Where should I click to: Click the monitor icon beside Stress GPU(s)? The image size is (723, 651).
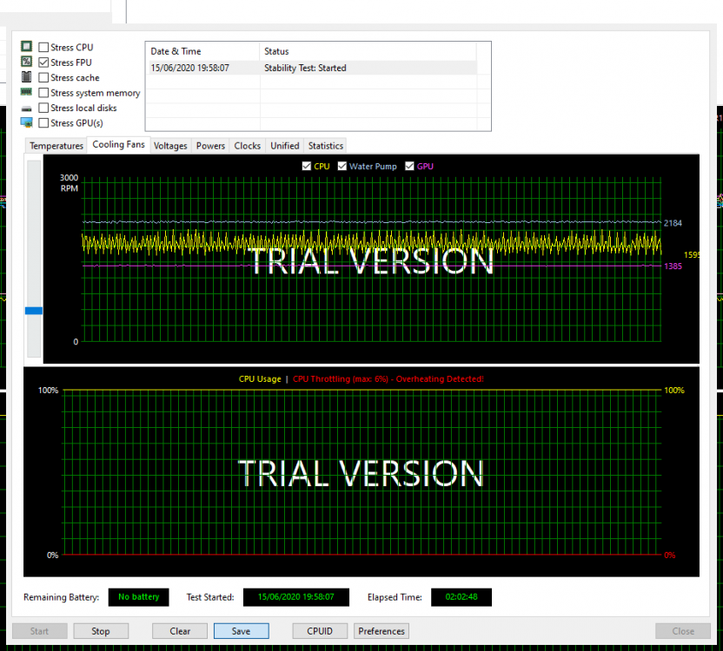point(26,122)
